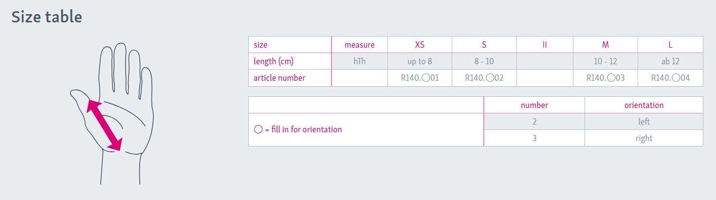Click the '10 - 12' length cell

click(x=605, y=61)
